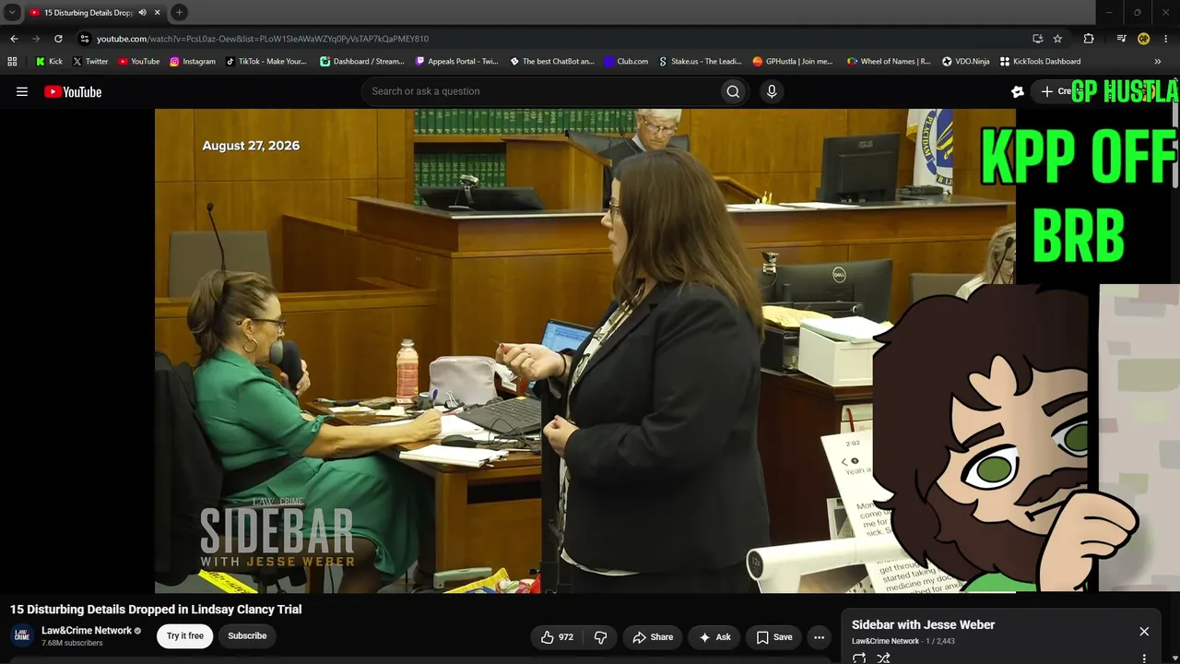
Task: Install app icon in address bar
Action: point(1037,39)
